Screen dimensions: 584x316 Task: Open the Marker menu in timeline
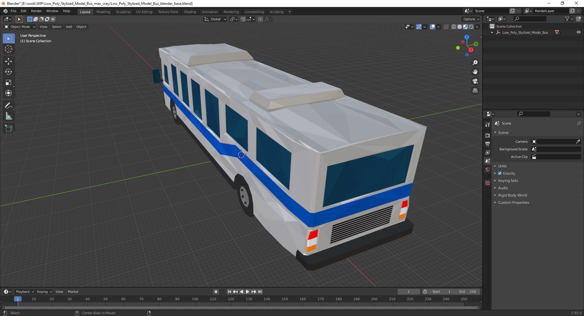[73, 292]
